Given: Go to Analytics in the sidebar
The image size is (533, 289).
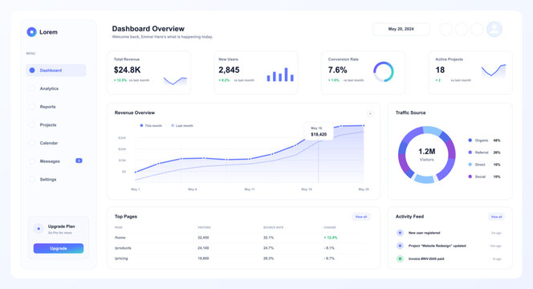Looking at the screenshot, I should point(49,88).
